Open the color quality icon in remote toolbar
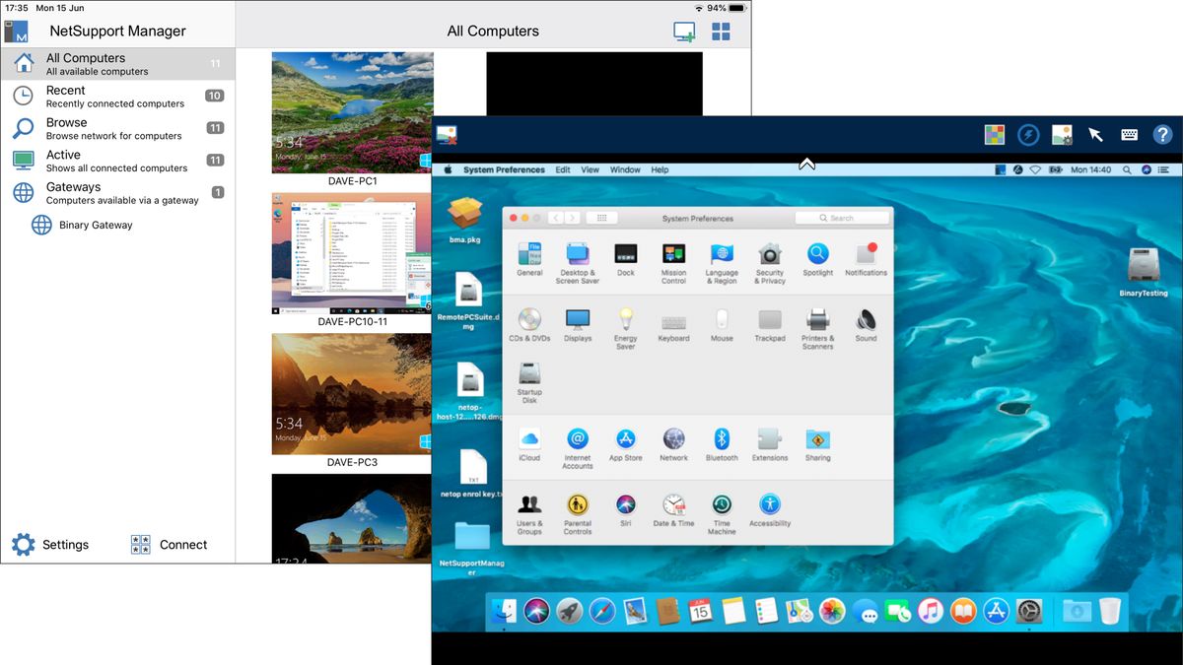The width and height of the screenshot is (1183, 665). coord(994,133)
